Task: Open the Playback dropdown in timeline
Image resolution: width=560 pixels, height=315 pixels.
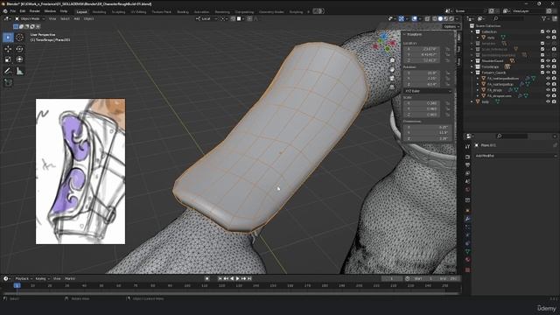Action: pos(24,278)
